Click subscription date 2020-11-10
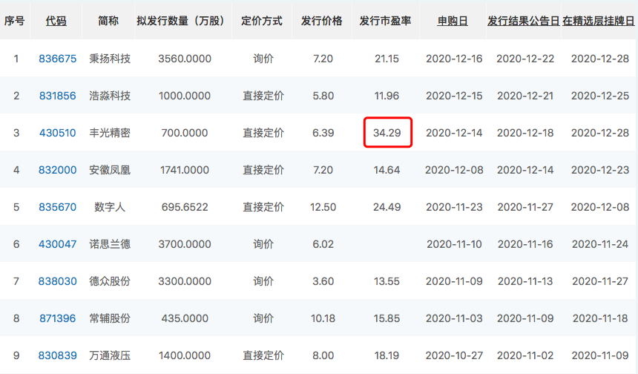 point(454,244)
